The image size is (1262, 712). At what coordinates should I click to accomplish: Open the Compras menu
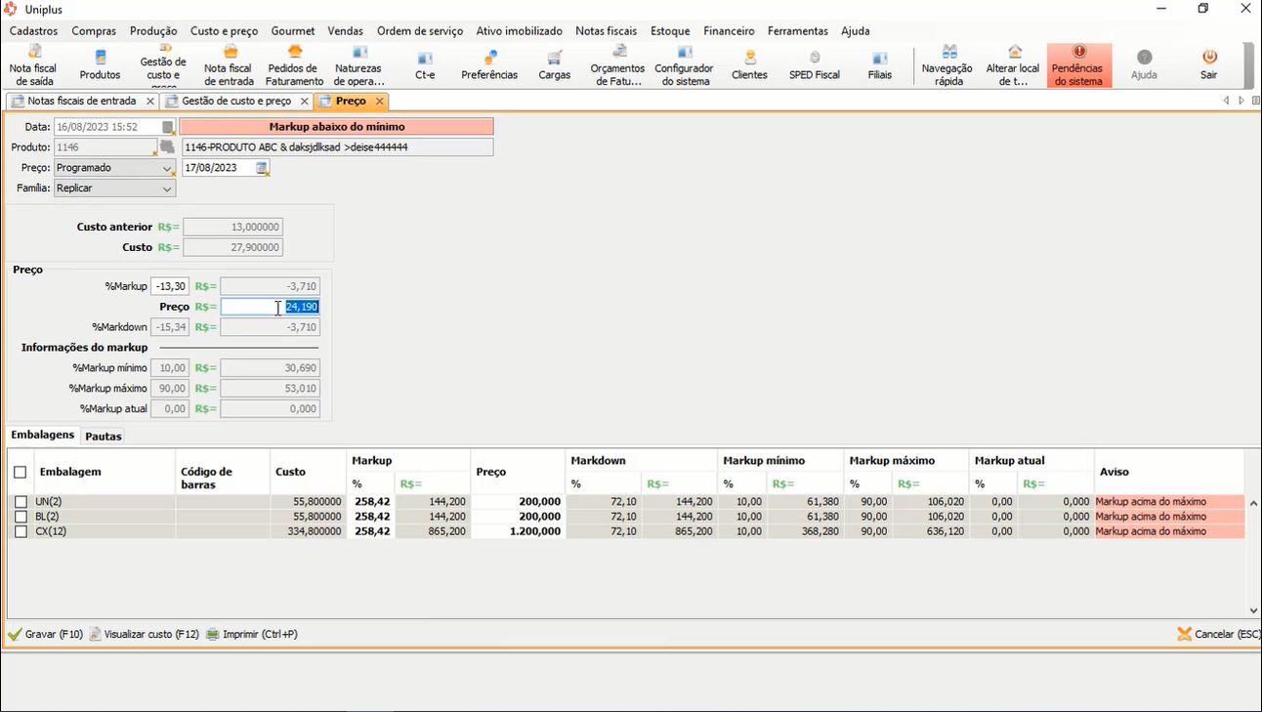pyautogui.click(x=94, y=31)
